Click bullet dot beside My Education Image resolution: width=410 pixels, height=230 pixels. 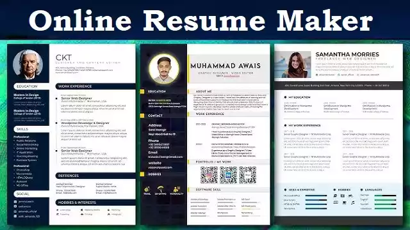pos(285,97)
